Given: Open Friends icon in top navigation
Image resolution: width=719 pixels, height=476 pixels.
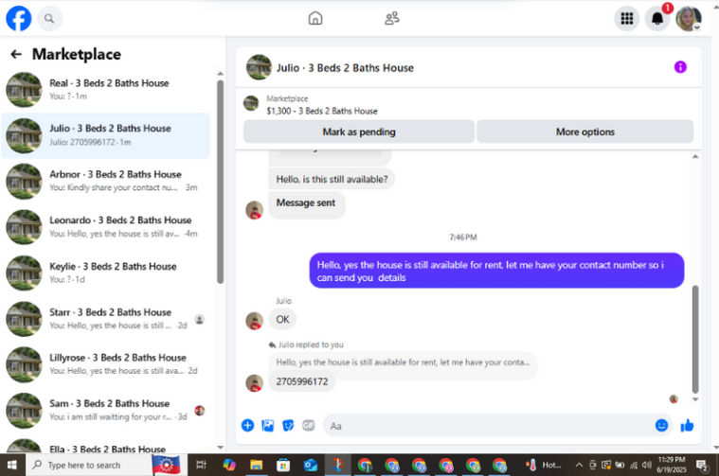Looking at the screenshot, I should pos(391,18).
